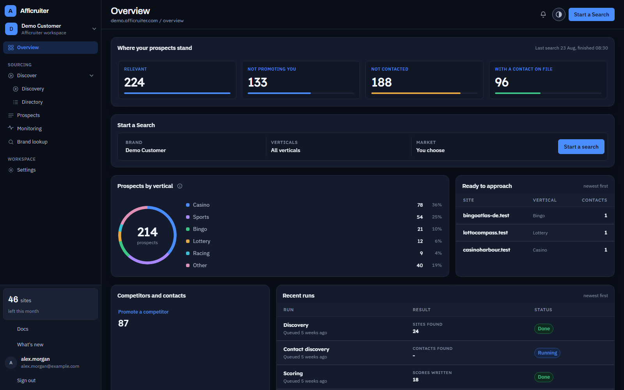The image size is (624, 390).
Task: Click the Lottery orange legend swatch
Action: pos(188,241)
